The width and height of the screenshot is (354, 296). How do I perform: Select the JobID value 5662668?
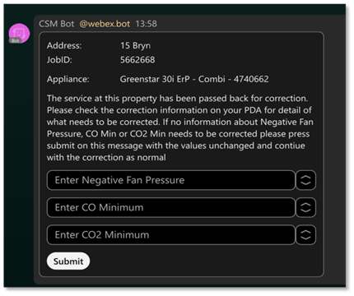tap(137, 60)
